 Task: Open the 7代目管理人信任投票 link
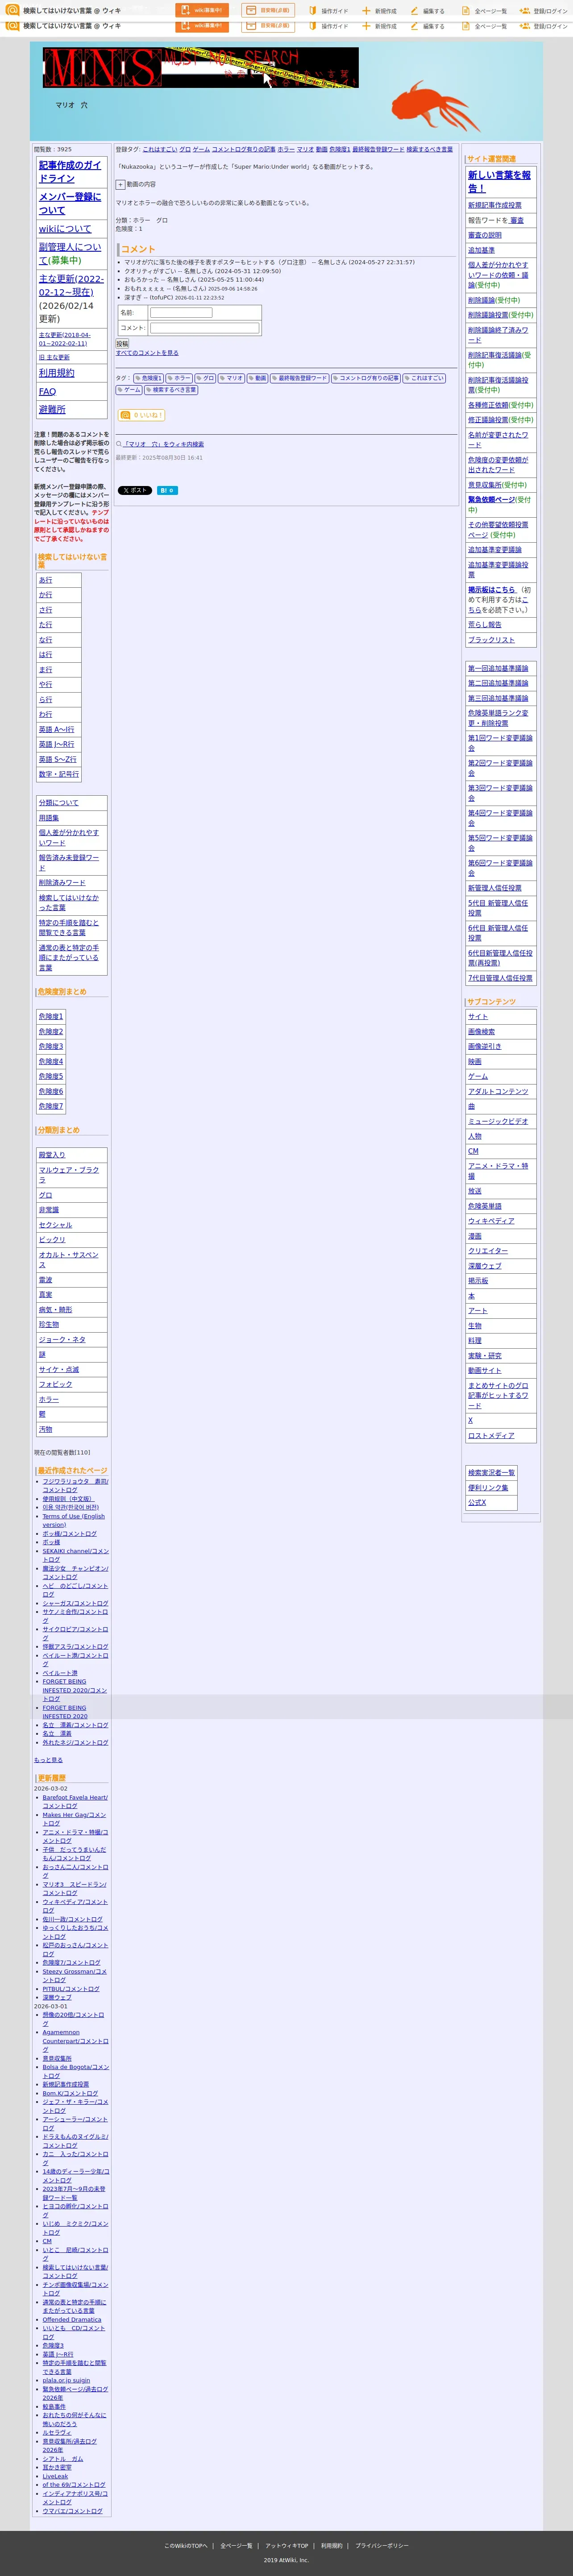click(x=500, y=978)
